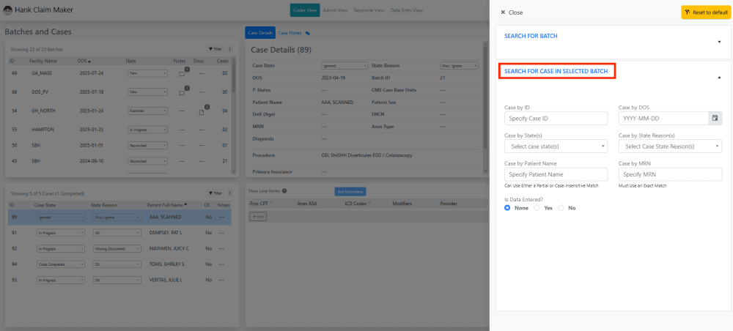Click the Run Autocoding button

click(x=350, y=191)
